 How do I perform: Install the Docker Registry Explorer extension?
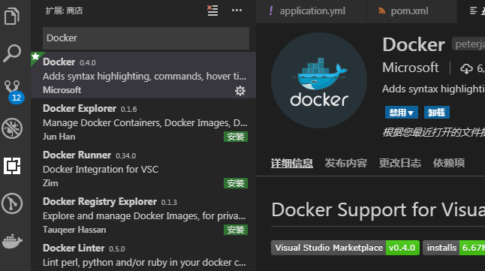coord(236,230)
